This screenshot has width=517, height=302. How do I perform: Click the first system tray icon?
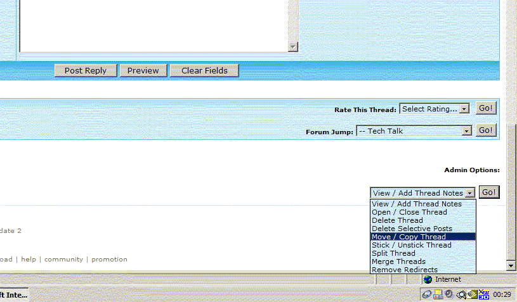(x=427, y=294)
